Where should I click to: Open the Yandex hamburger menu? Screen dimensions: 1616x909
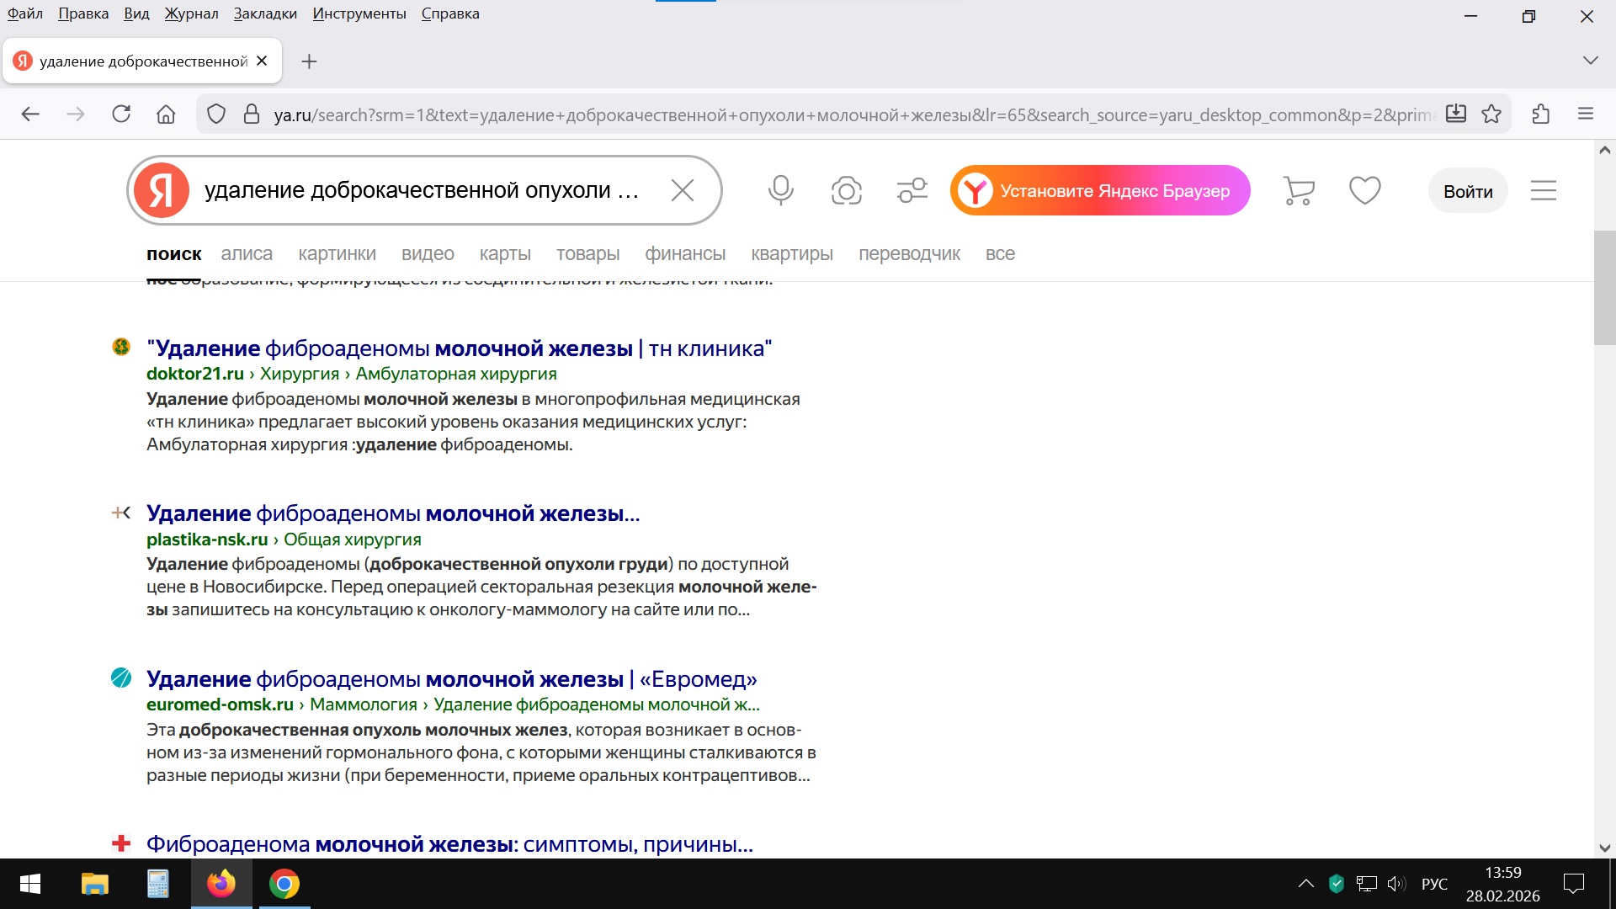[x=1543, y=190]
